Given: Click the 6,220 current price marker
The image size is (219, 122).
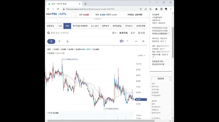Looking at the screenshot, I should point(141,100).
